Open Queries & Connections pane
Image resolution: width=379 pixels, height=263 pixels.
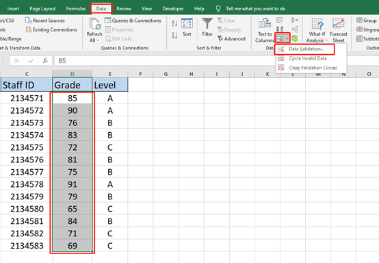(133, 21)
